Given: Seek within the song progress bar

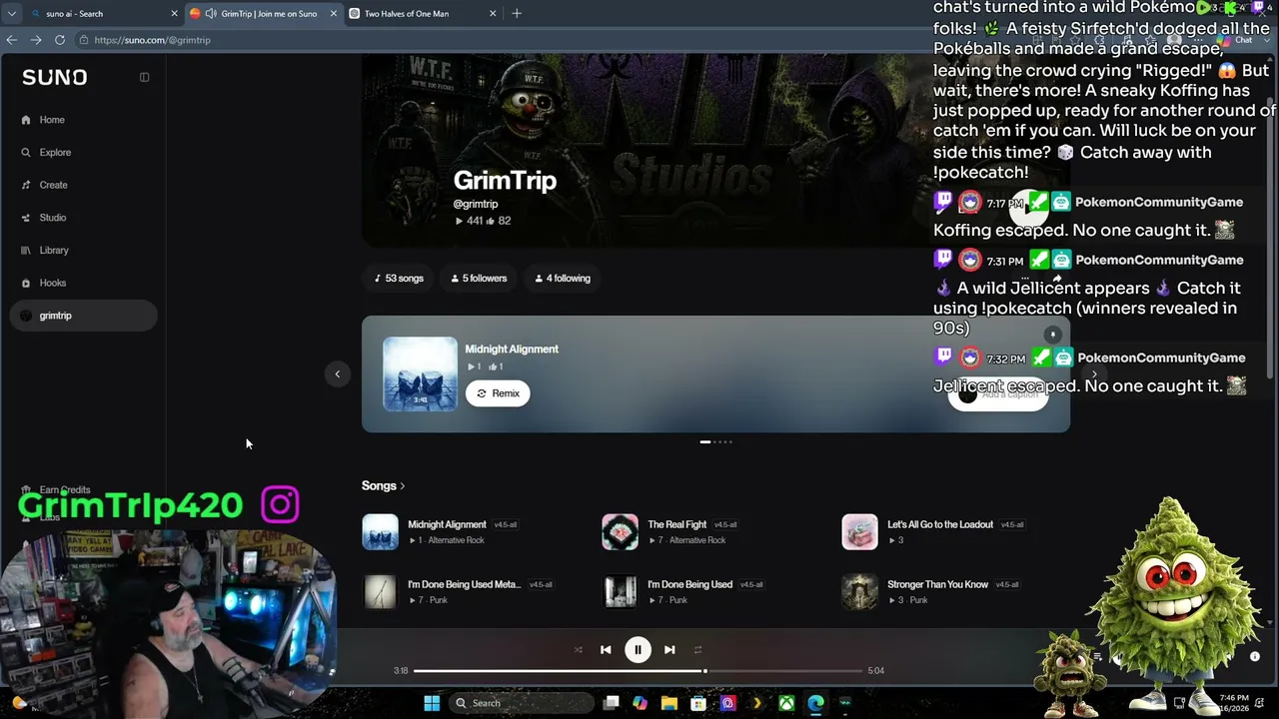Looking at the screenshot, I should pos(638,671).
